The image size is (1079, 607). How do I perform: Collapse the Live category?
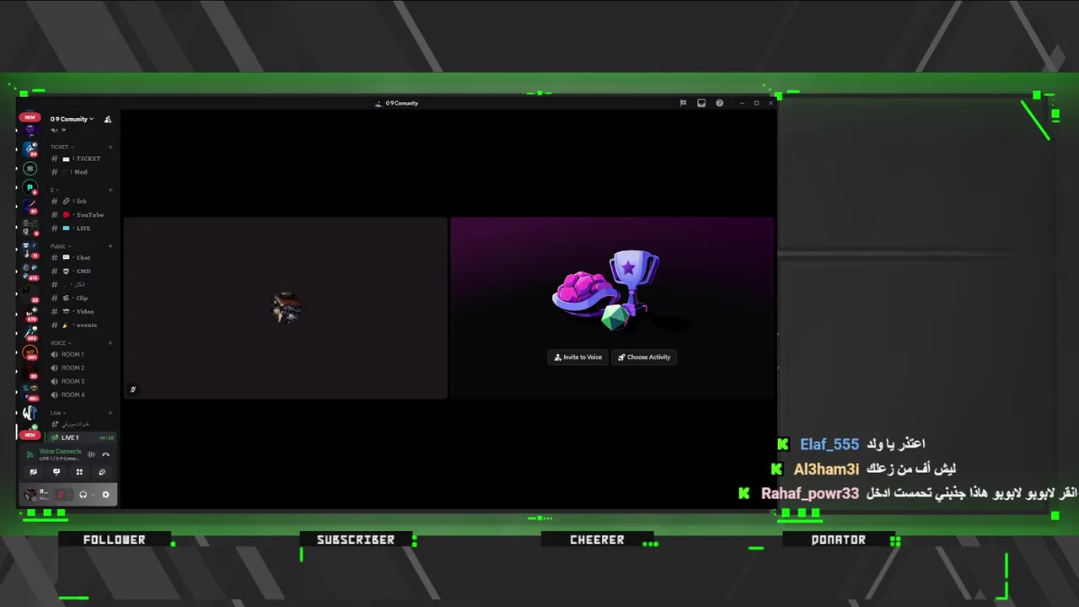pos(58,413)
